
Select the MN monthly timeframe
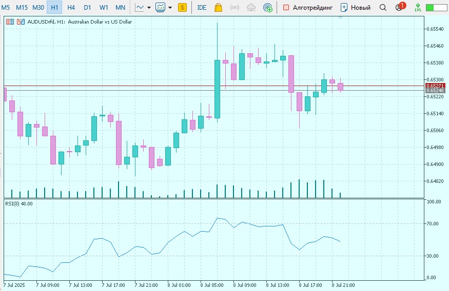[x=120, y=8]
